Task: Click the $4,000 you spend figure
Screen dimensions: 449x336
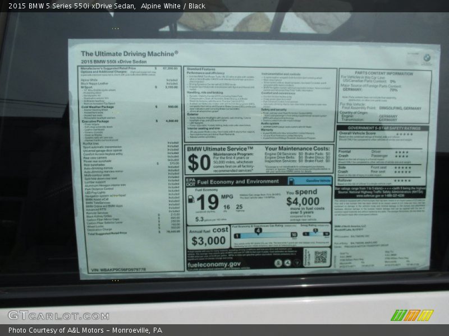Action: 303,202
